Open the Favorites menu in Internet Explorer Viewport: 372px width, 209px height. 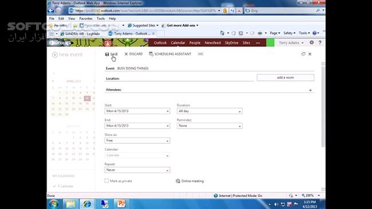pos(86,18)
